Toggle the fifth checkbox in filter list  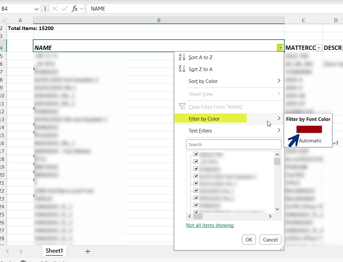pyautogui.click(x=196, y=183)
